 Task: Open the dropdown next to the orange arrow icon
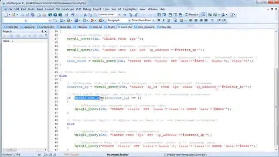coord(95,20)
